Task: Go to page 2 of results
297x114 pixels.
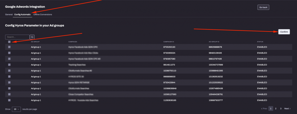Action: pyautogui.click(x=276, y=109)
